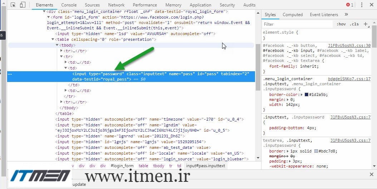Collapse the table cellspacing node
This screenshot has width=377, height=189.
pos(53,39)
